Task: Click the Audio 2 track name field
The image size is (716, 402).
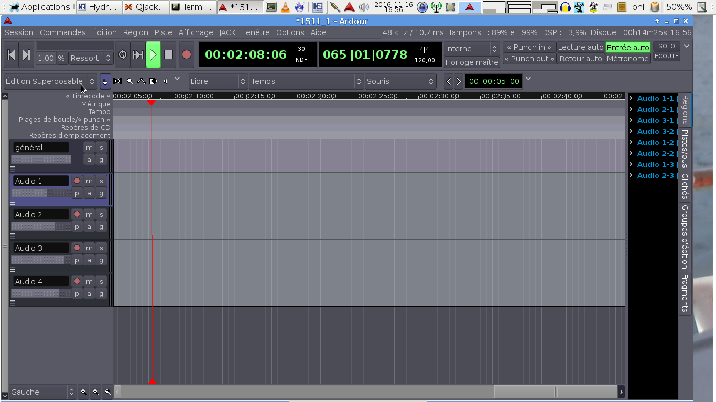Action: (x=41, y=215)
